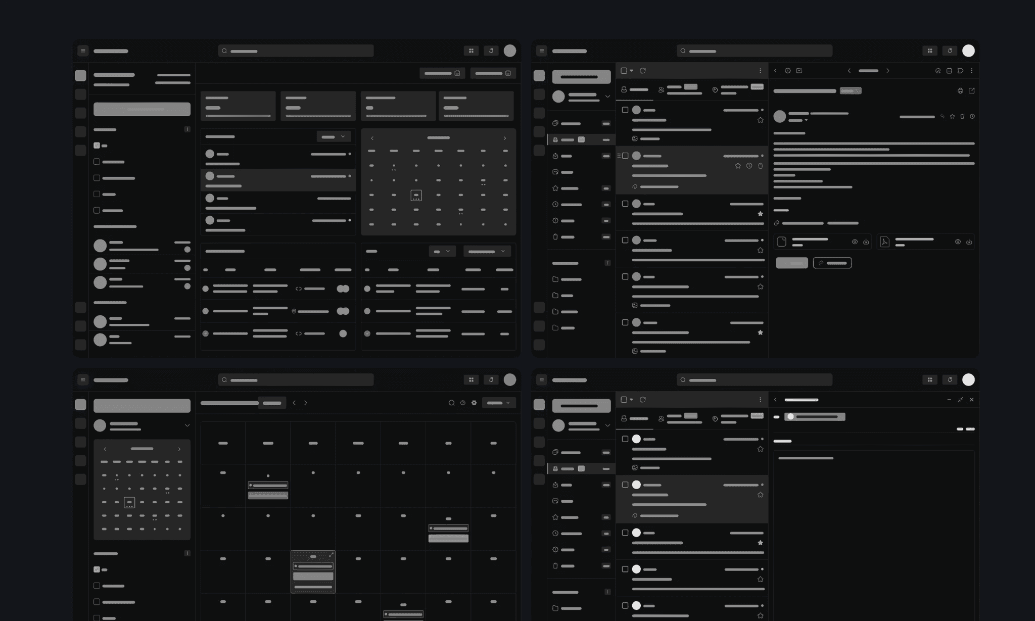
Task: Uncheck the checked filter checkbox in calendar sidebar
Action: pyautogui.click(x=97, y=569)
